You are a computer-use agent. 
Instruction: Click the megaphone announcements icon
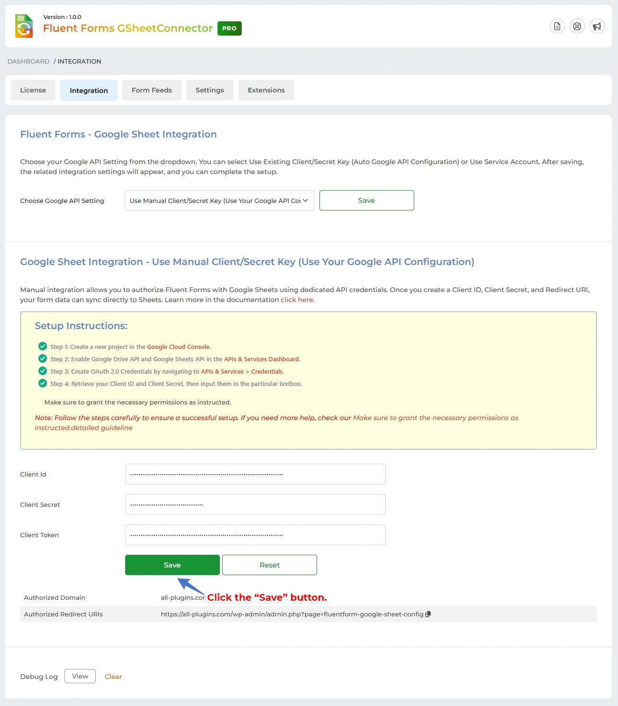click(x=597, y=27)
